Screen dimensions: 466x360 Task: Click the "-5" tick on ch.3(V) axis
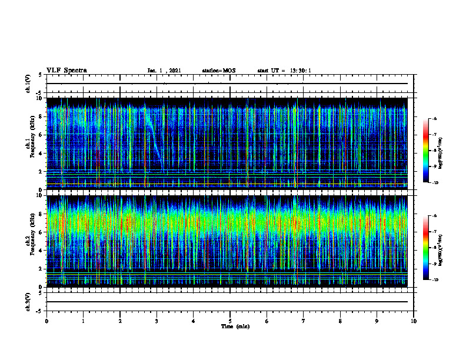click(x=40, y=311)
